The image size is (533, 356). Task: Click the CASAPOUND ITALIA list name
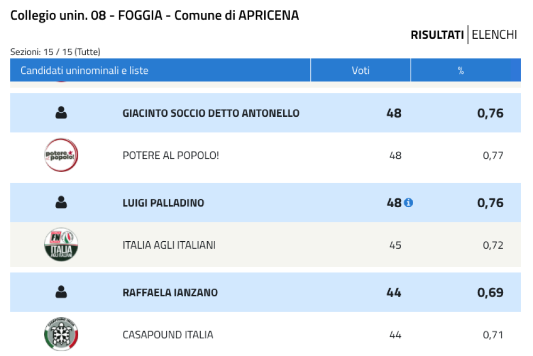tap(168, 335)
